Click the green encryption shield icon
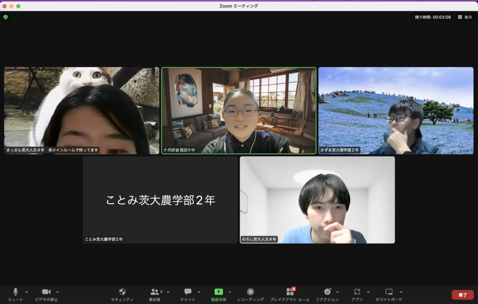This screenshot has width=478, height=304. tap(6, 17)
